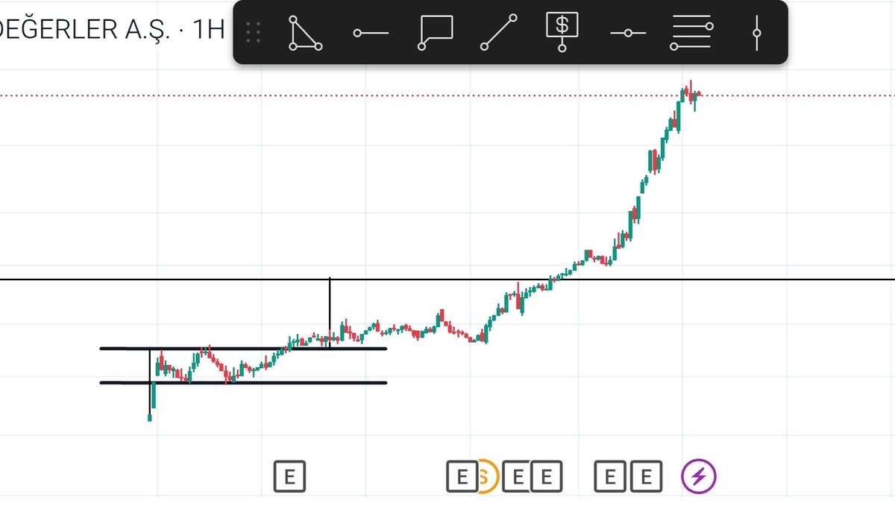Grab the dotted handle of the drawing toolbar
The image size is (895, 506).
[x=253, y=32]
